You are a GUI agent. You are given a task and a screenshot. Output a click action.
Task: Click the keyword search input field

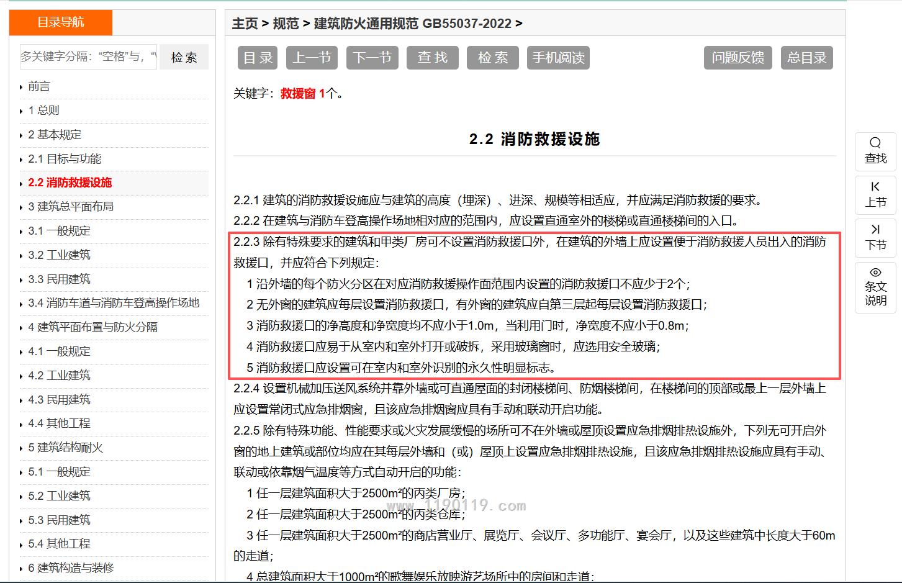(88, 56)
